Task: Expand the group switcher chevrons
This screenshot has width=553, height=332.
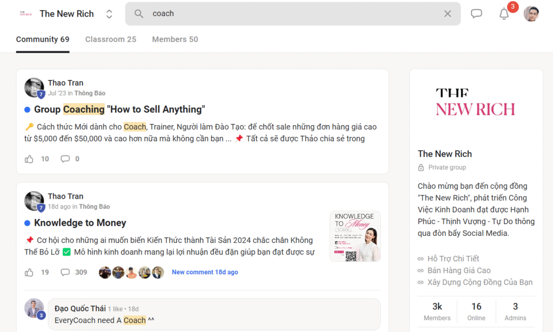Action: click(x=109, y=13)
